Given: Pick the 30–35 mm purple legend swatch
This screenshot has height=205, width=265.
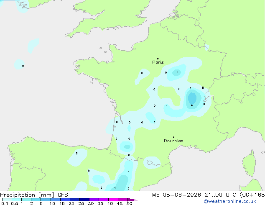Looking at the screenshot, I should coord(94,200).
